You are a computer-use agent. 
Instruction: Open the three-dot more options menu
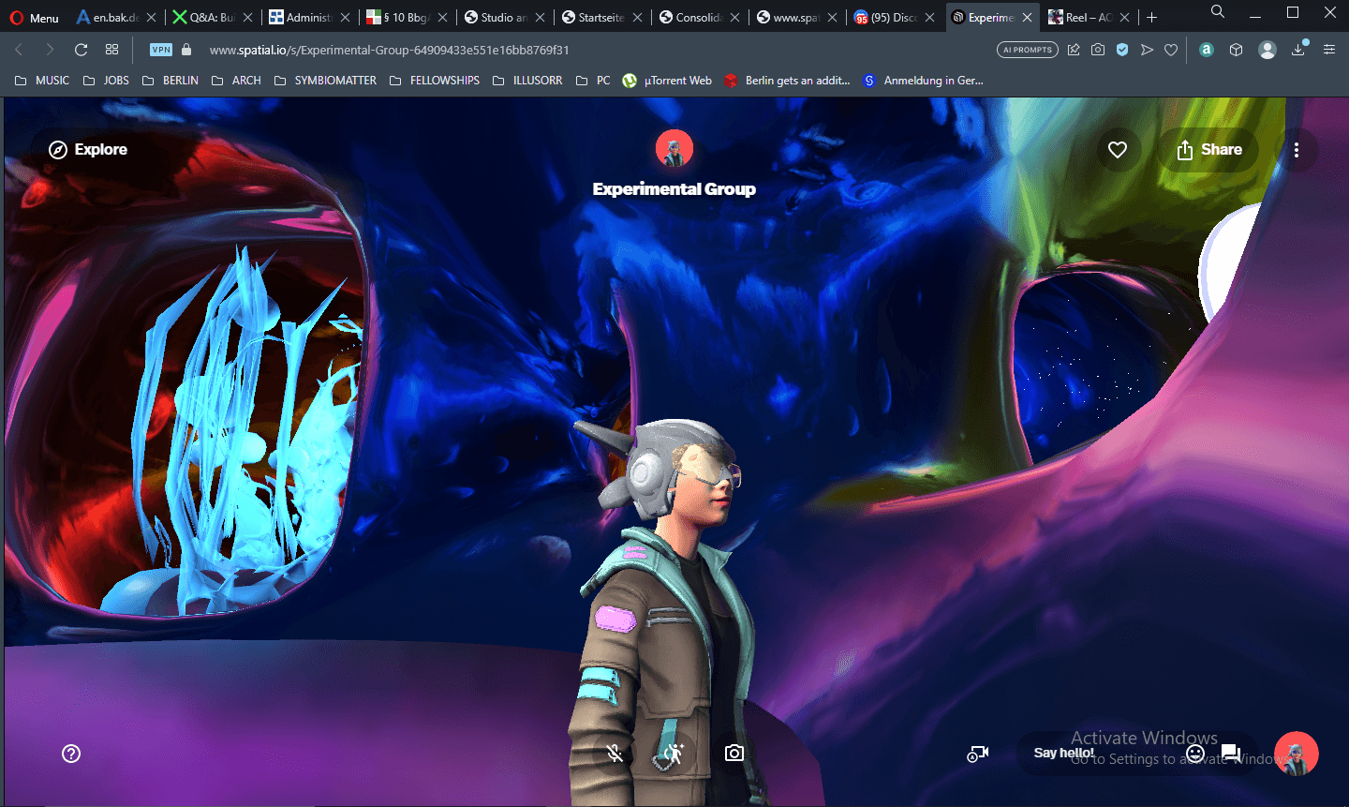click(1297, 150)
